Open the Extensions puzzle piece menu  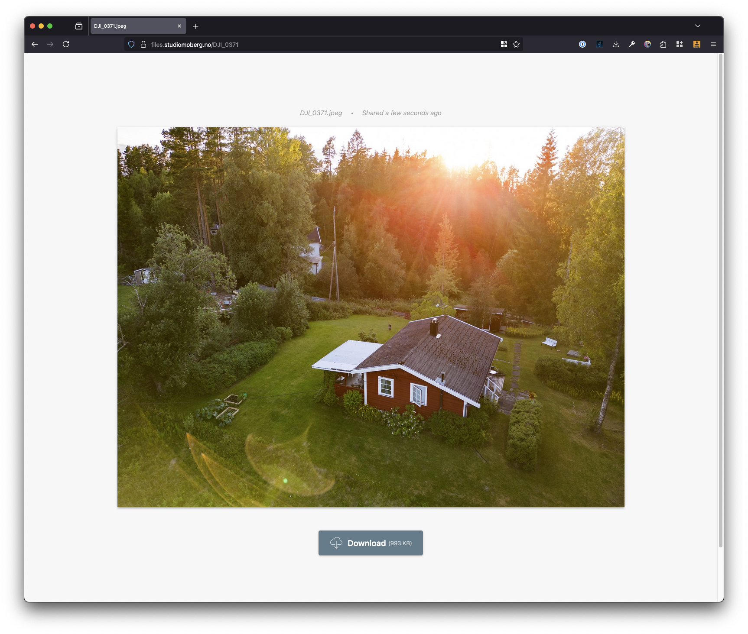(x=663, y=44)
